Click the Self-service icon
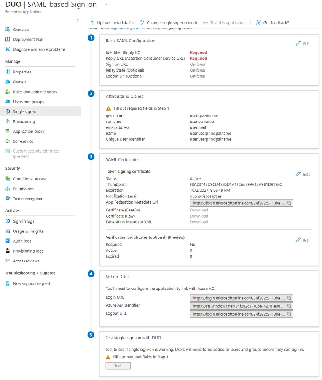Screen dimensions: 322x380 (8, 141)
